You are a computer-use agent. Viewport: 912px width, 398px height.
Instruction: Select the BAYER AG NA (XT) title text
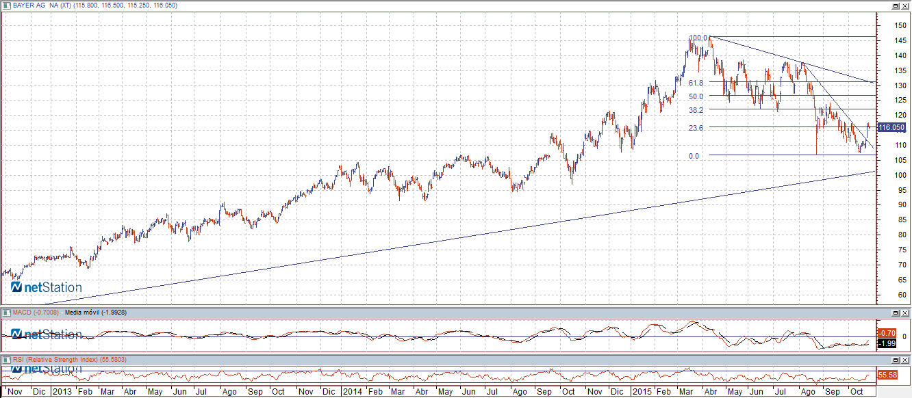pos(41,5)
